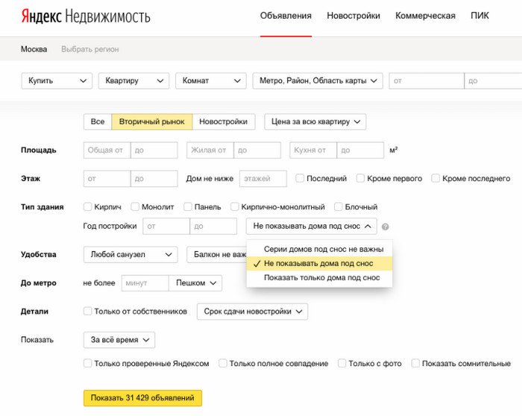Screen dimensions: 522x416
Task: Click the help question mark icon
Action: pyautogui.click(x=386, y=227)
